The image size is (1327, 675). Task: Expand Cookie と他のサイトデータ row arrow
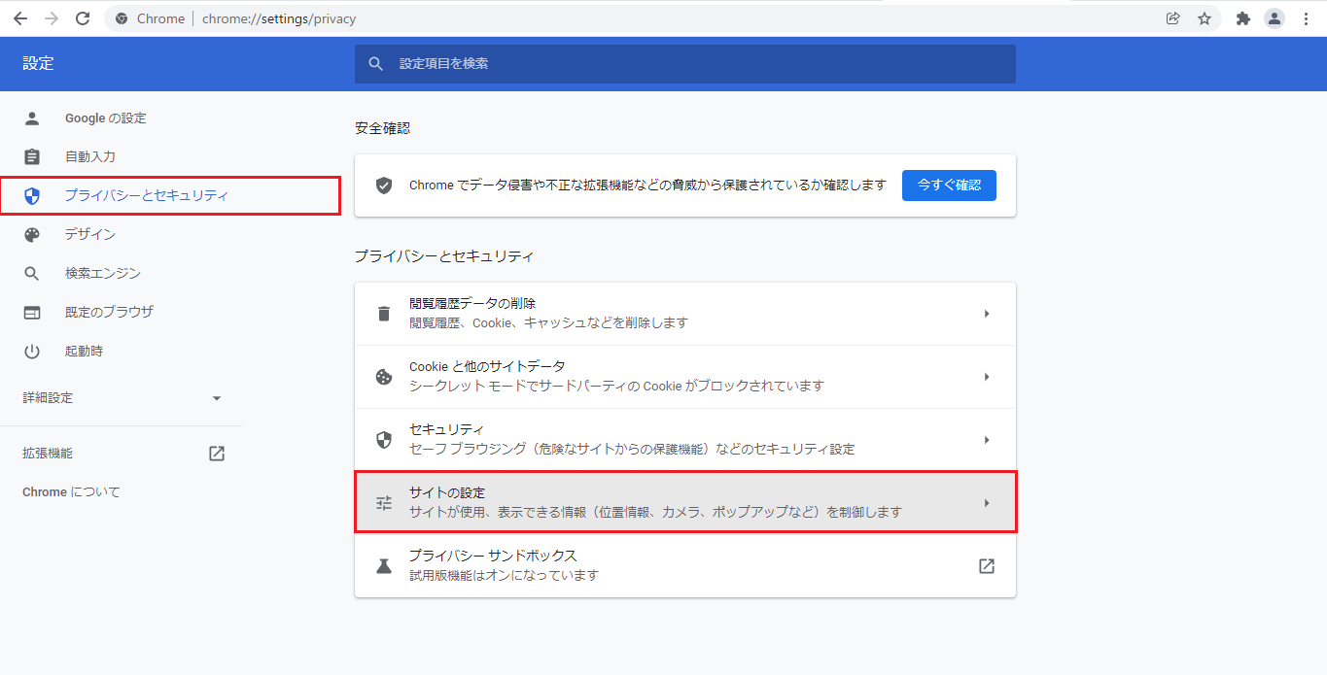click(x=986, y=377)
